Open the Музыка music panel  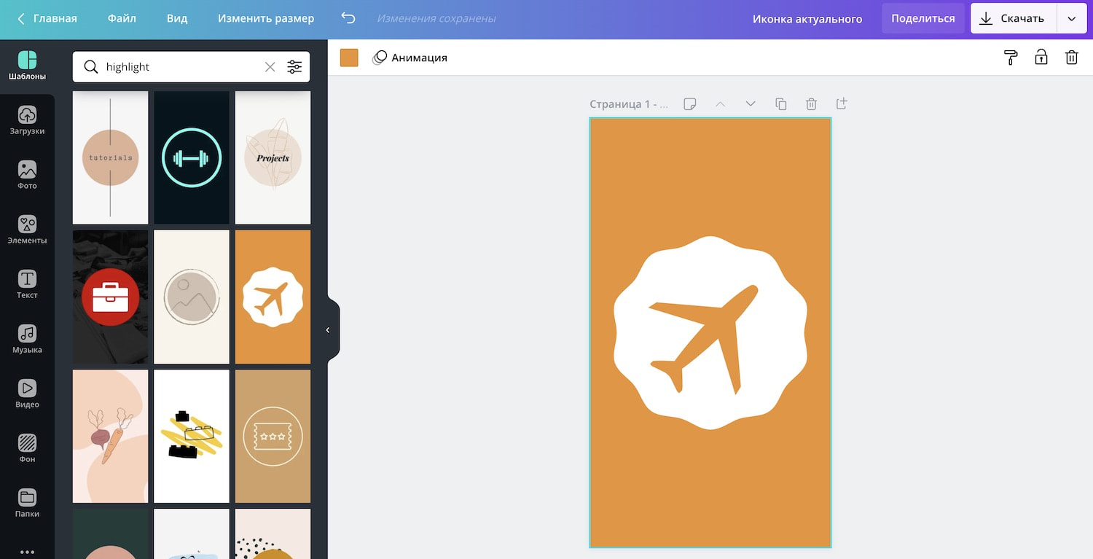27,340
